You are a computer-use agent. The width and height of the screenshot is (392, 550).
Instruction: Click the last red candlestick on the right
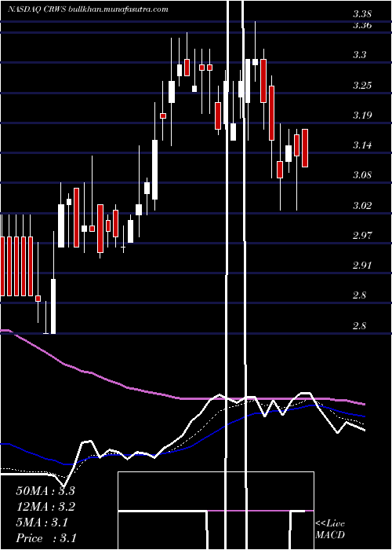click(x=305, y=148)
